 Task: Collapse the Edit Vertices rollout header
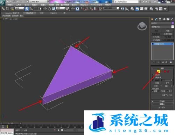pyautogui.click(x=162, y=104)
